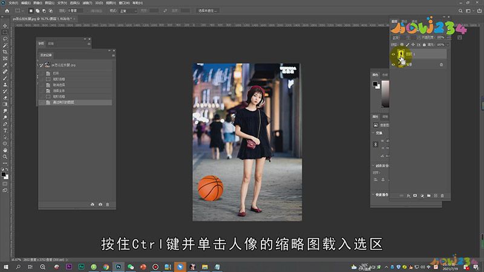Toggle lock transparent pixels
Viewport: 484px width, 272px height.
pos(402,45)
